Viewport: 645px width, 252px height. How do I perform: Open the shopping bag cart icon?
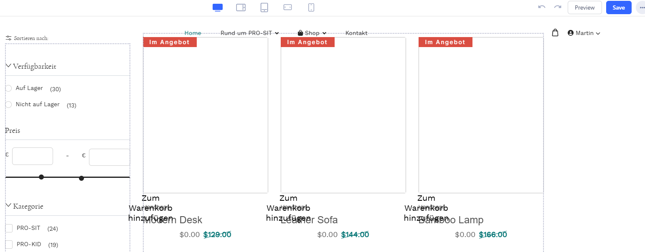pos(555,33)
